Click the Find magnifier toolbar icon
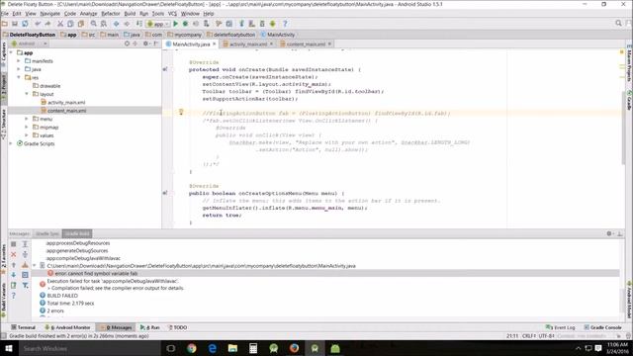633x356 pixels. (x=94, y=24)
